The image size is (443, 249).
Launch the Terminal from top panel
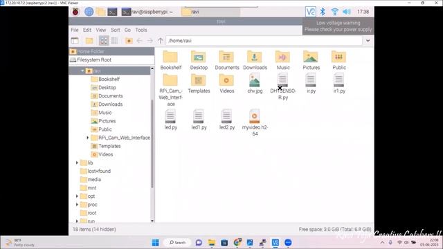[x=112, y=12]
